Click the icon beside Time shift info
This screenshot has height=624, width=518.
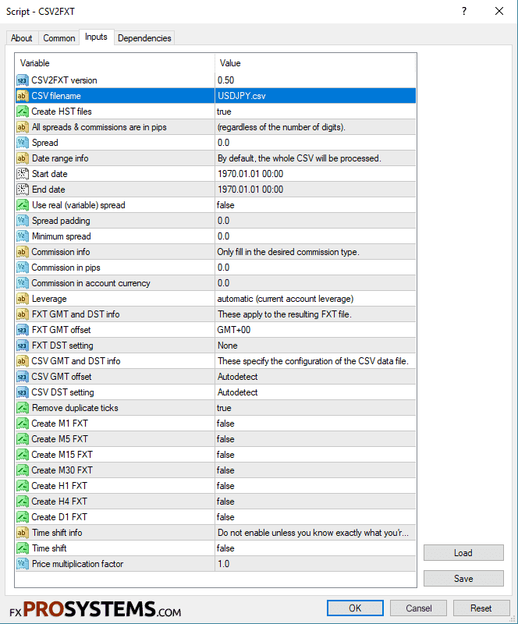tap(23, 533)
